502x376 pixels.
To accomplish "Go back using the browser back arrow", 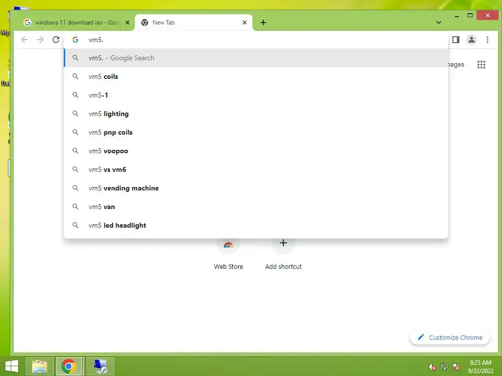I will [25, 40].
